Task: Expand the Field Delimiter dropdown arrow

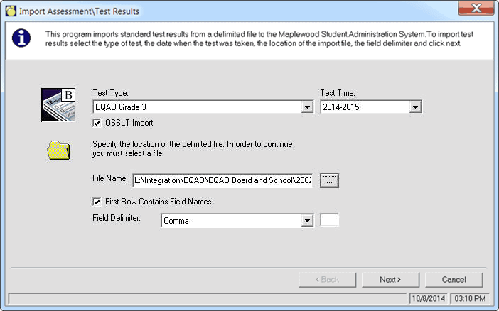Action: coord(307,221)
